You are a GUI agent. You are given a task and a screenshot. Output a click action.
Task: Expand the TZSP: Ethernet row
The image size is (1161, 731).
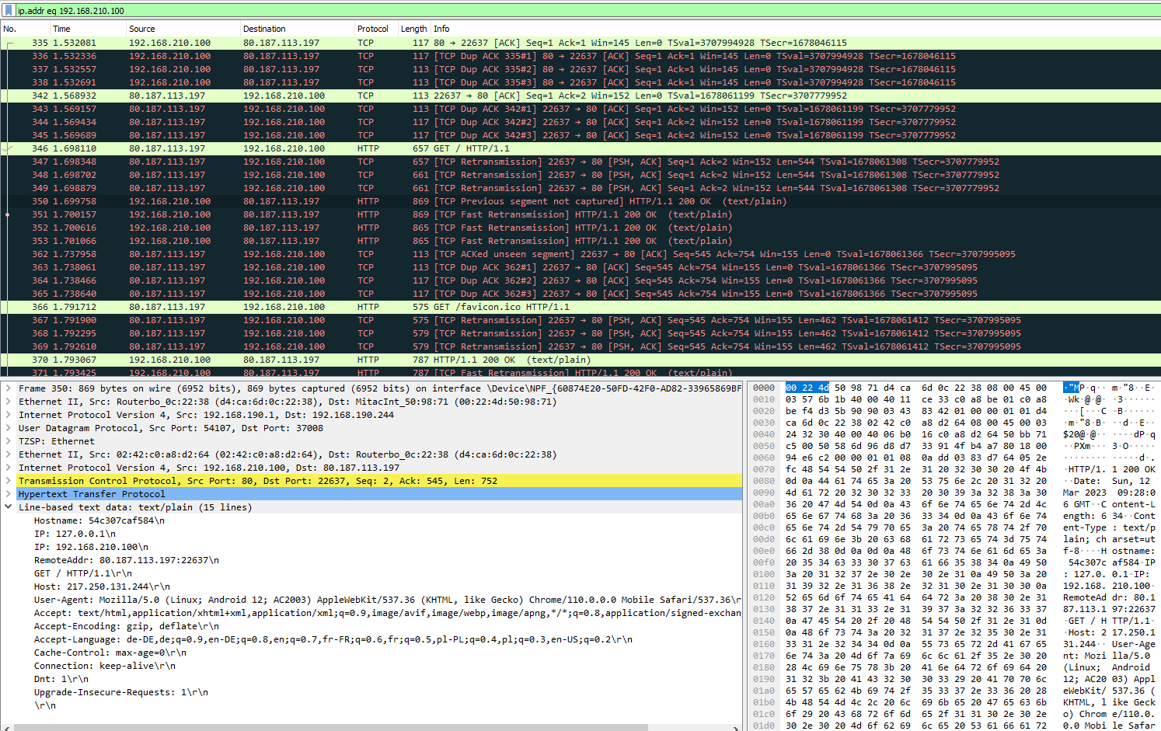[x=9, y=441]
